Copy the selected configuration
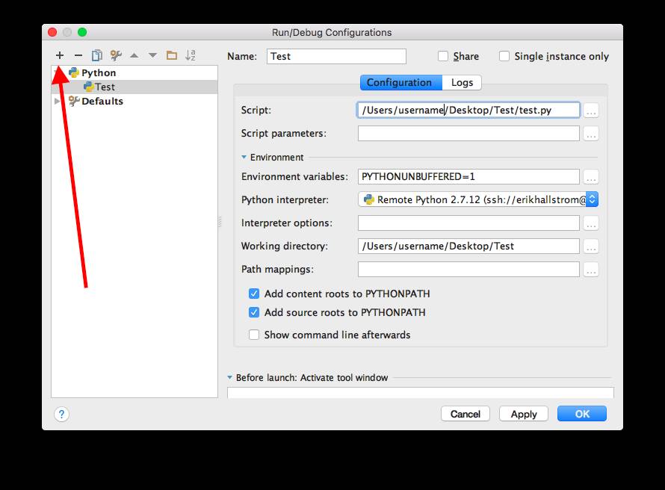665x490 pixels. (97, 55)
